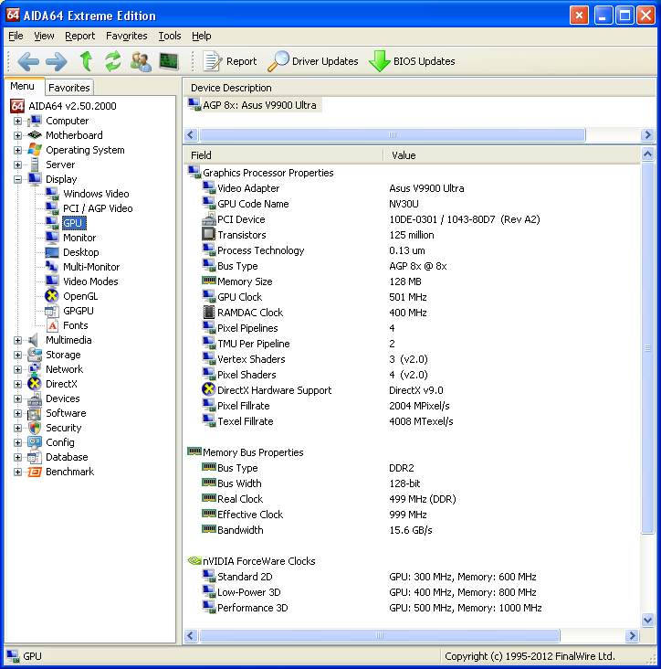The height and width of the screenshot is (669, 661).
Task: Open the Report menu
Action: 79,36
